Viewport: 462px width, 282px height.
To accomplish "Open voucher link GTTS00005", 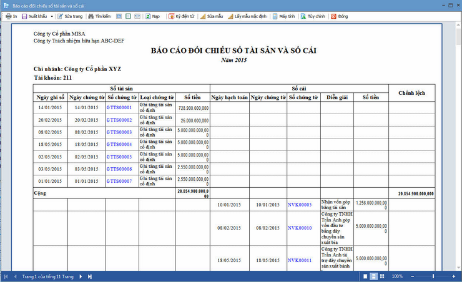I will pos(119,157).
